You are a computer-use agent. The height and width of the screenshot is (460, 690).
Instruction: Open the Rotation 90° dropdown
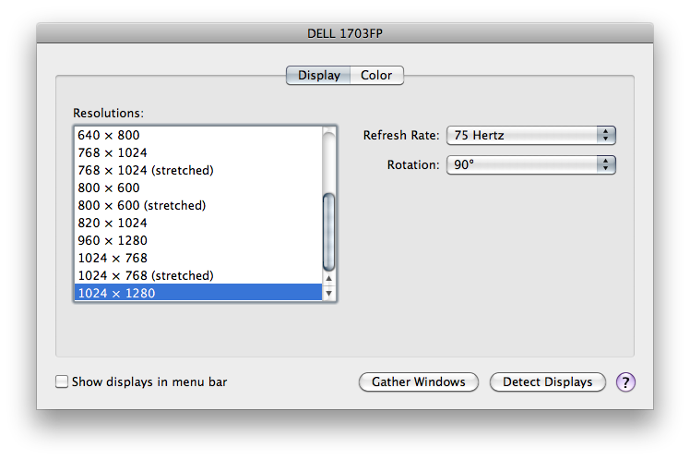tap(531, 164)
